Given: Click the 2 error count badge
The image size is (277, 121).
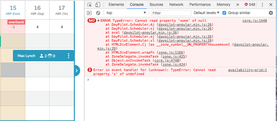Looking at the screenshot, I should pyautogui.click(x=90, y=70).
